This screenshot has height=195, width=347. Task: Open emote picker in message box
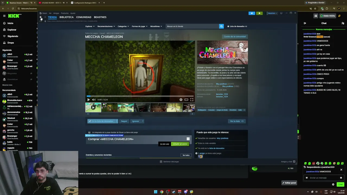(341, 178)
